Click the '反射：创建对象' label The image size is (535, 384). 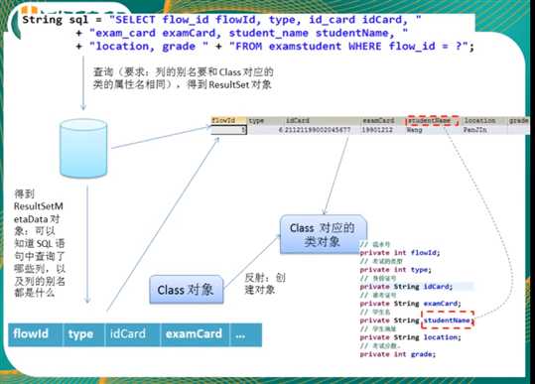click(265, 284)
